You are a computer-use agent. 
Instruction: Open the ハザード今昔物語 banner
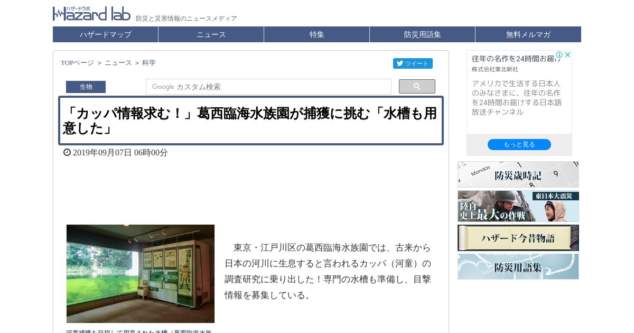(x=518, y=238)
